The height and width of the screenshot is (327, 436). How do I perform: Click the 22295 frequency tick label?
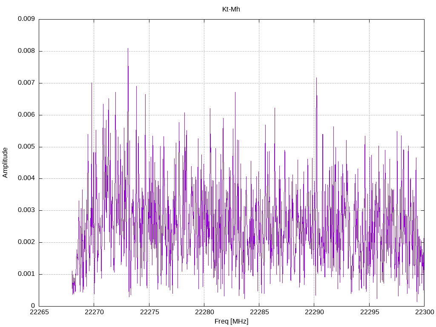tap(370, 312)
